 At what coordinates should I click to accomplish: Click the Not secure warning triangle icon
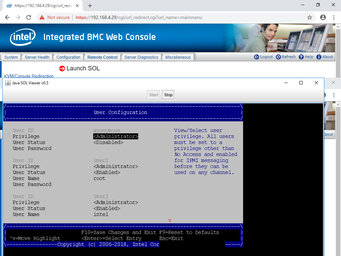click(42, 17)
